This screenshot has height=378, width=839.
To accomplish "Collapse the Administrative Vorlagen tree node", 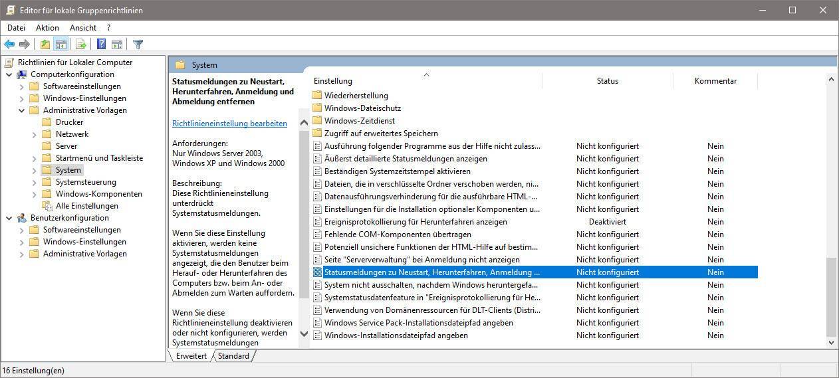I will tap(21, 110).
